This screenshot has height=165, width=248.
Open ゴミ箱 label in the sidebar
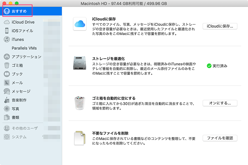coord(17,65)
